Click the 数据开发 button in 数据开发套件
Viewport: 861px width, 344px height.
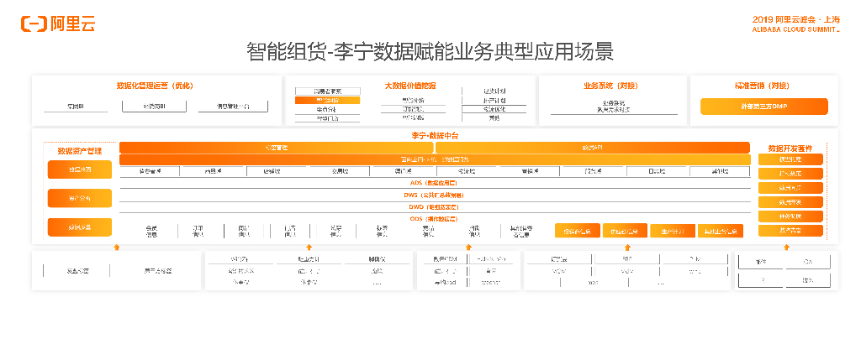click(x=790, y=202)
